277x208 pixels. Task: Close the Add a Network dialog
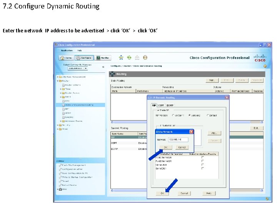[x=191, y=132]
